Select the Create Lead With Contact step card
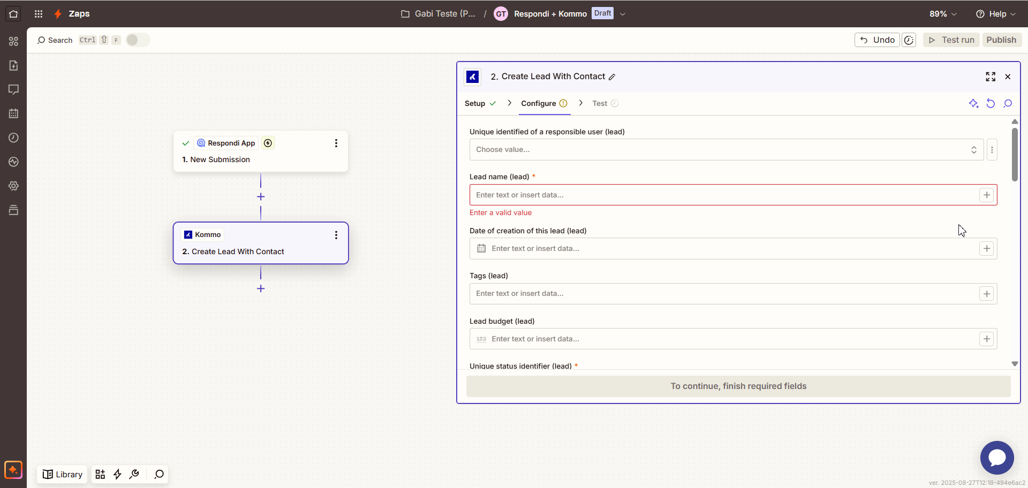The height and width of the screenshot is (488, 1028). [261, 243]
